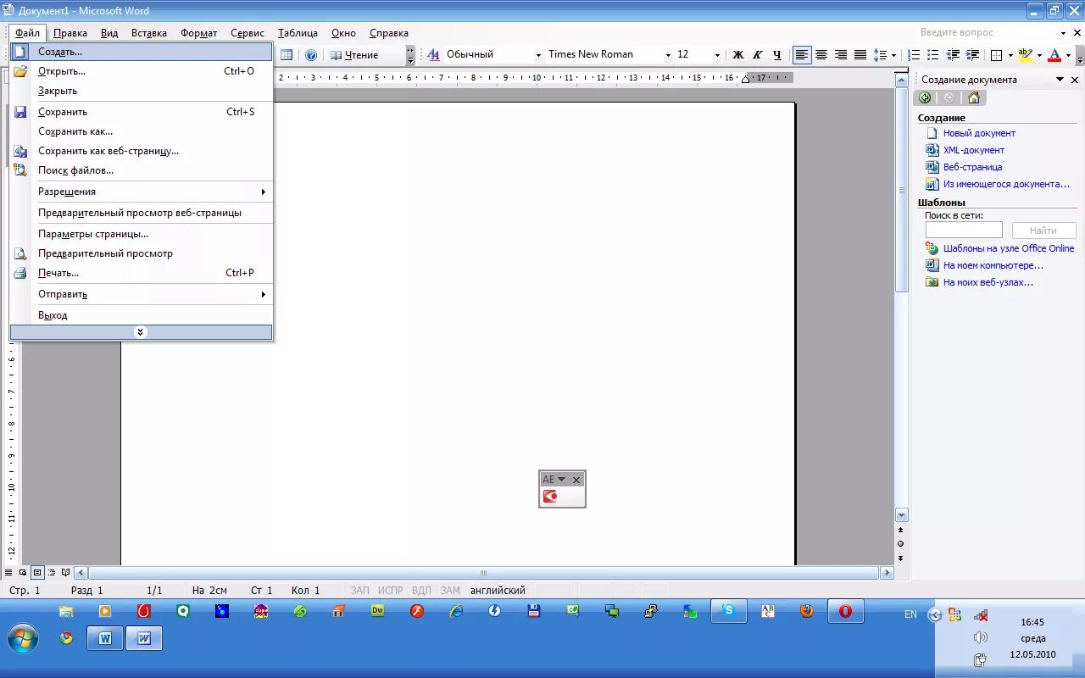Open the font size 12 dropdown

coord(717,55)
